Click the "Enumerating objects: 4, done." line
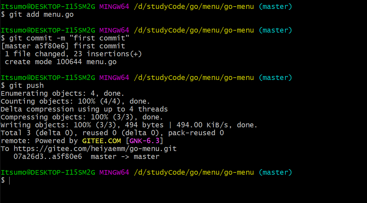367x203 pixels. coord(62,93)
